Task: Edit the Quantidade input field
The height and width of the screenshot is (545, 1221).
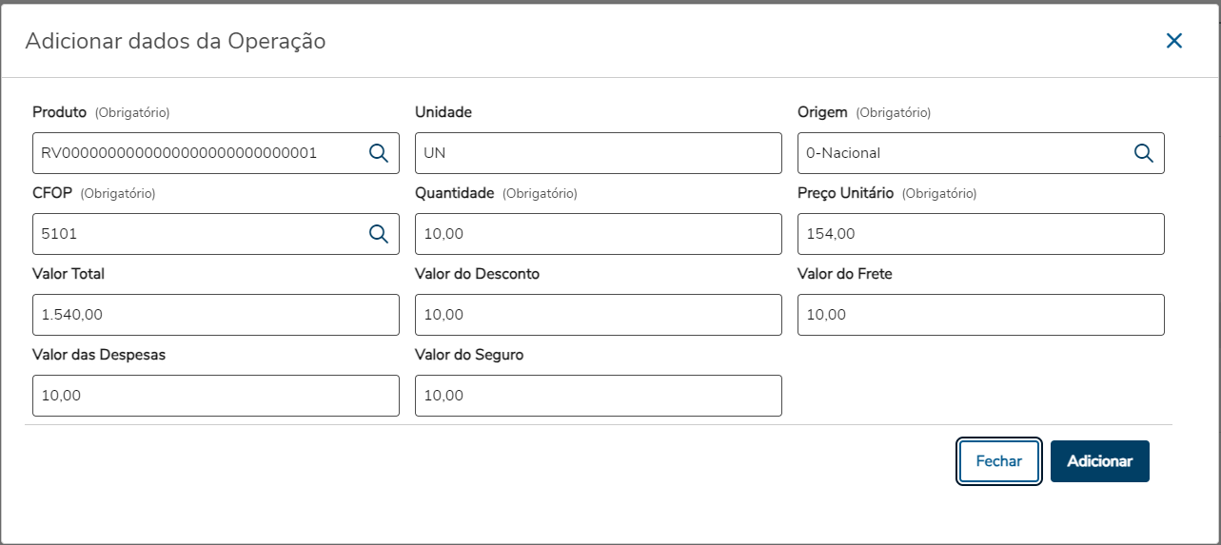Action: pos(598,234)
